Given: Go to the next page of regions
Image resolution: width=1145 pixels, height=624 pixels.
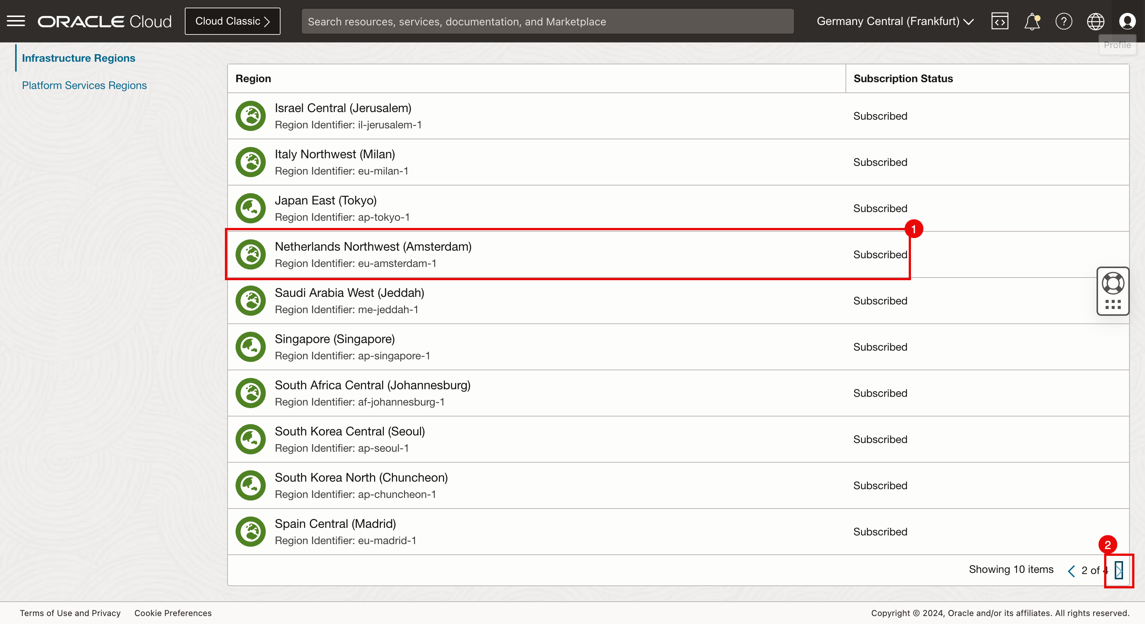Looking at the screenshot, I should [1119, 570].
